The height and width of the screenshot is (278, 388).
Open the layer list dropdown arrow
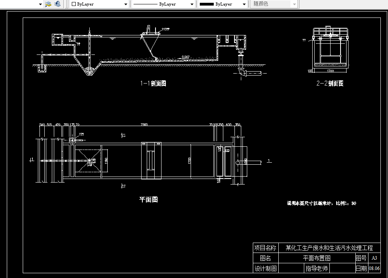coord(40,4)
